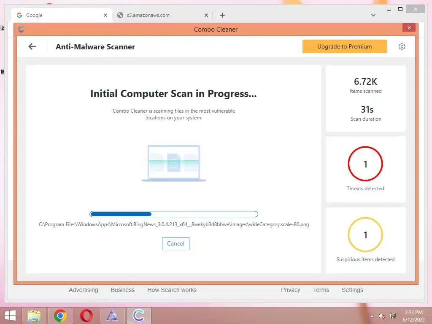Show hidden system tray icons
The image size is (432, 324).
[x=372, y=316]
